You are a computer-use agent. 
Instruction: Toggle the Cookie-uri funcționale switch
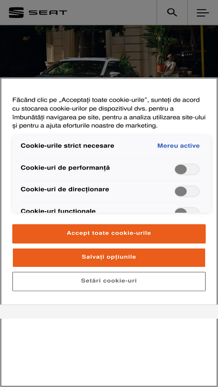pos(187,210)
